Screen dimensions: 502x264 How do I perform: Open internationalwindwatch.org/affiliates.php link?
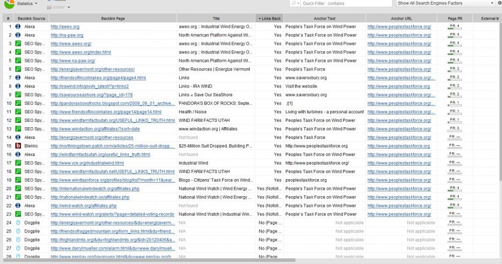[x=95, y=189]
